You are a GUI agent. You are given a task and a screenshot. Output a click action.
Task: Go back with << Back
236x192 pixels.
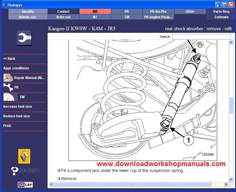pyautogui.click(x=9, y=59)
